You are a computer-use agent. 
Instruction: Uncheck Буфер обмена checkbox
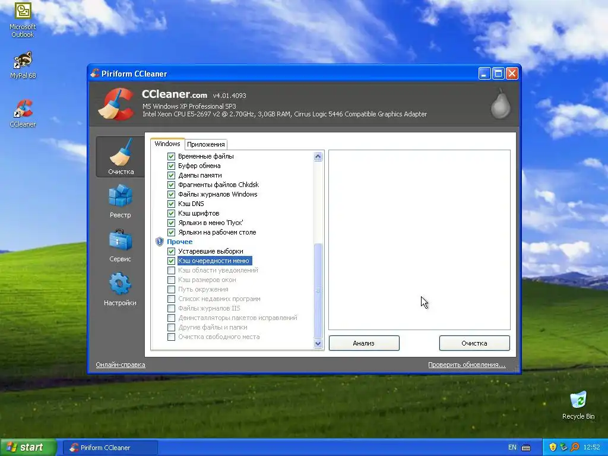[171, 166]
